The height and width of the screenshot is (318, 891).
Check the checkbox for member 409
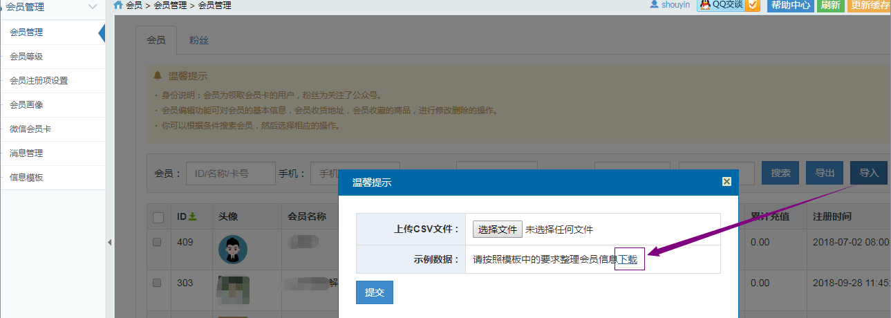pyautogui.click(x=157, y=243)
